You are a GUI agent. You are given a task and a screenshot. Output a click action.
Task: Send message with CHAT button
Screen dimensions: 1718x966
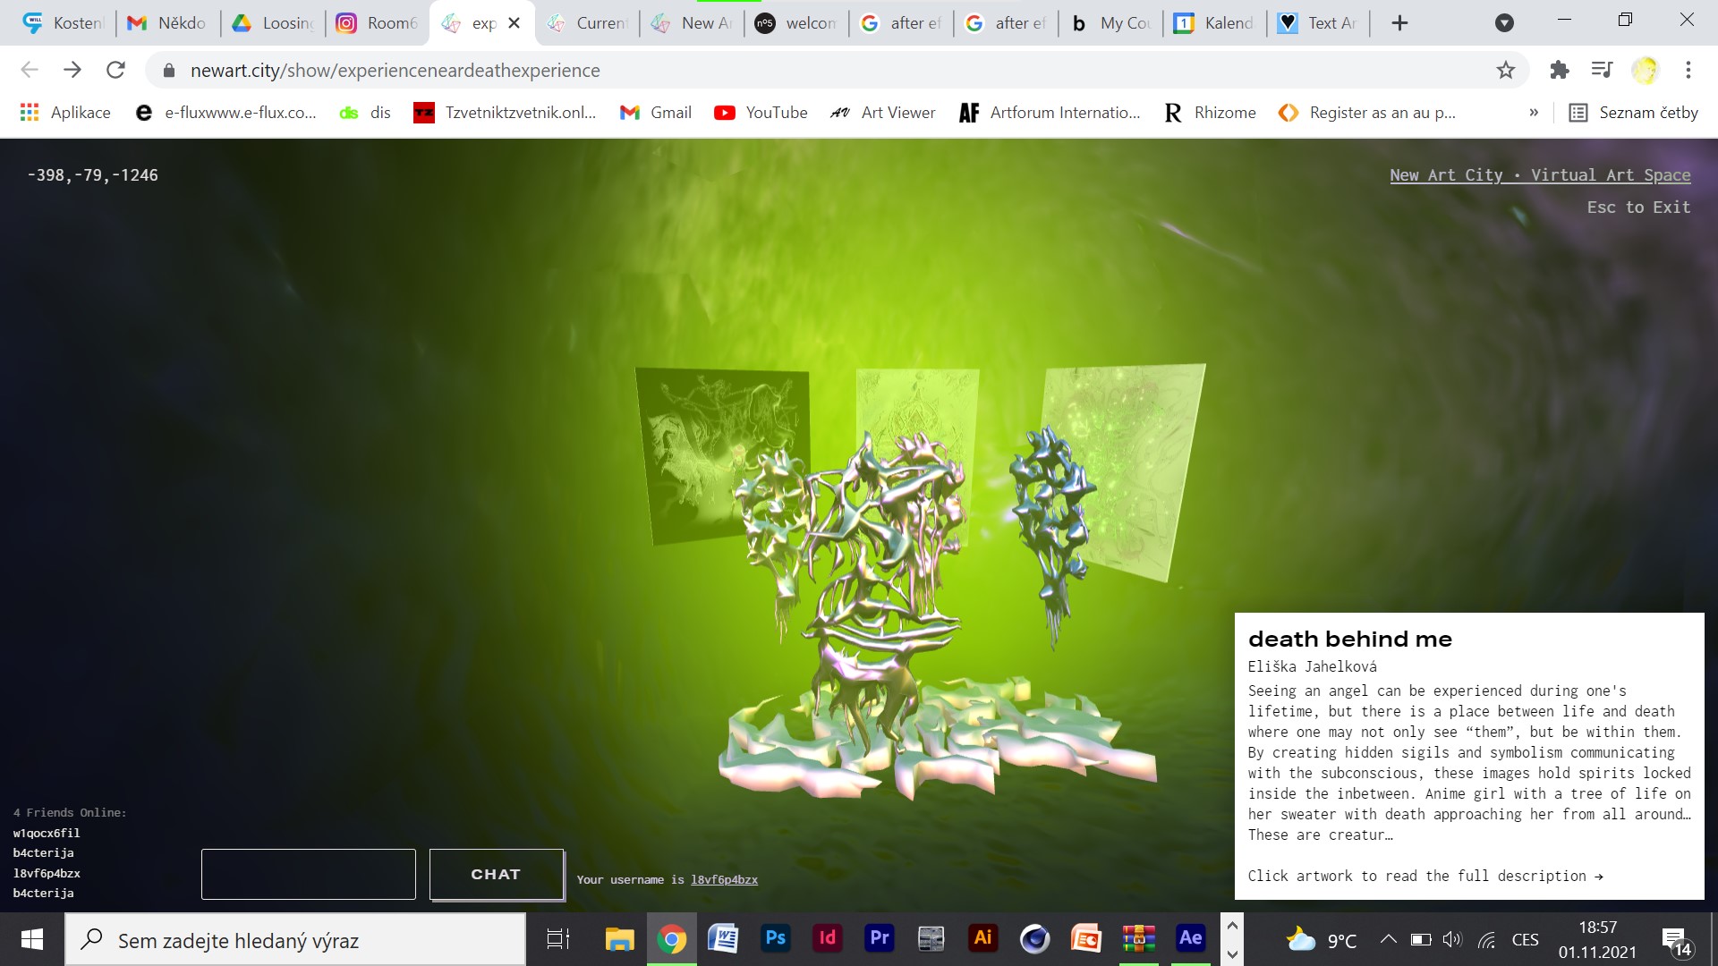coord(496,874)
